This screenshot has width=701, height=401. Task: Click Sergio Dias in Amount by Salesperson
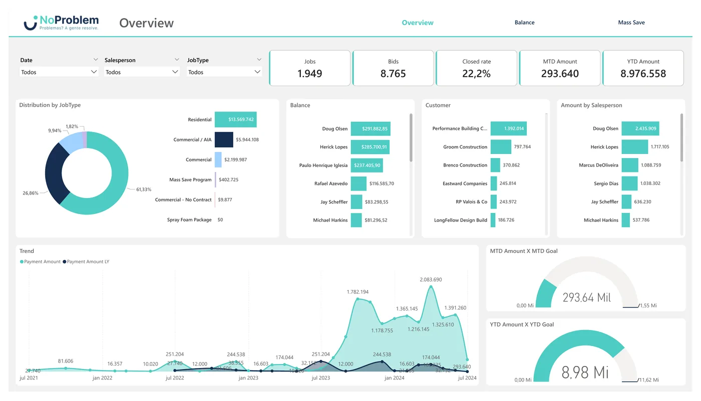[x=606, y=183]
